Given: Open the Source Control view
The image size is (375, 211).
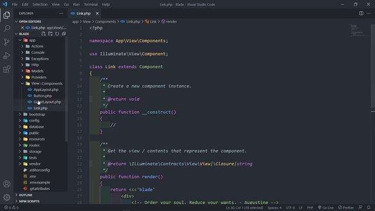Looking at the screenshot, I should [x=6, y=42].
